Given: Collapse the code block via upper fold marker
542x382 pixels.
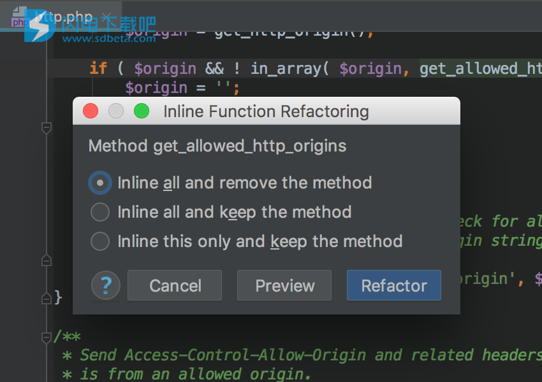Looking at the screenshot, I should click(x=47, y=128).
